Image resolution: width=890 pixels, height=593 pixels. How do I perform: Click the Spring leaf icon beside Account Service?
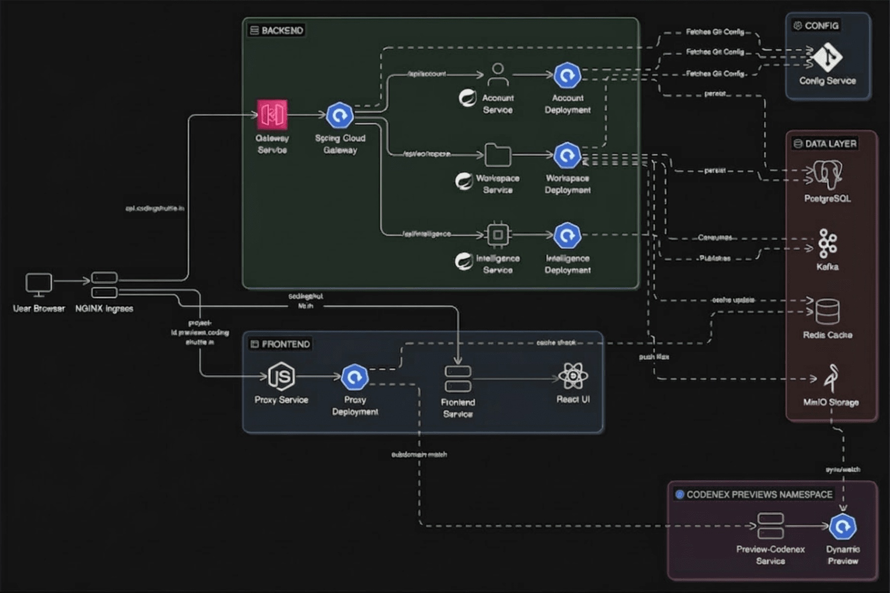click(x=467, y=98)
